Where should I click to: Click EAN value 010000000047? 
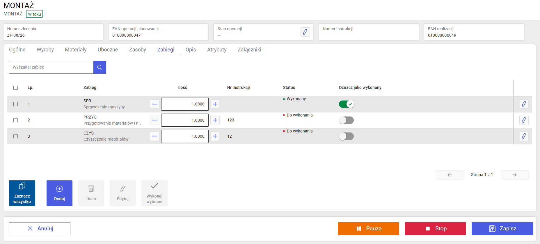pyautogui.click(x=127, y=35)
